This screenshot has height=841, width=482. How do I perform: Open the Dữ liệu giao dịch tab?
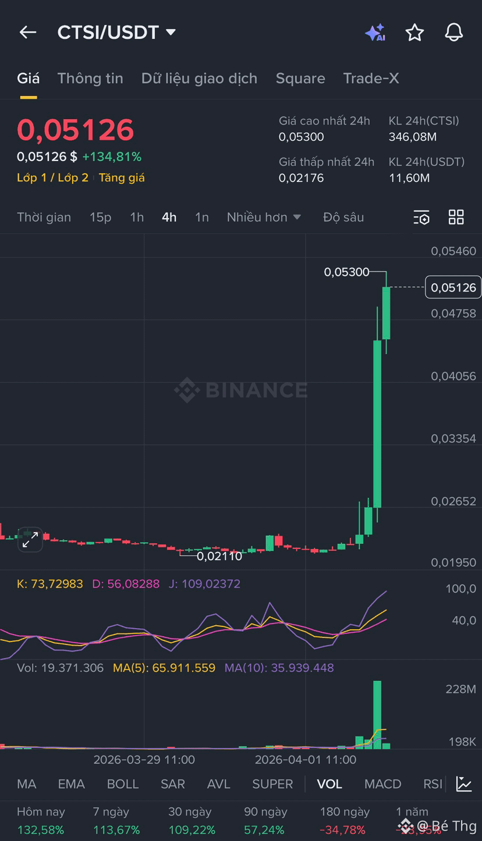[x=199, y=79]
